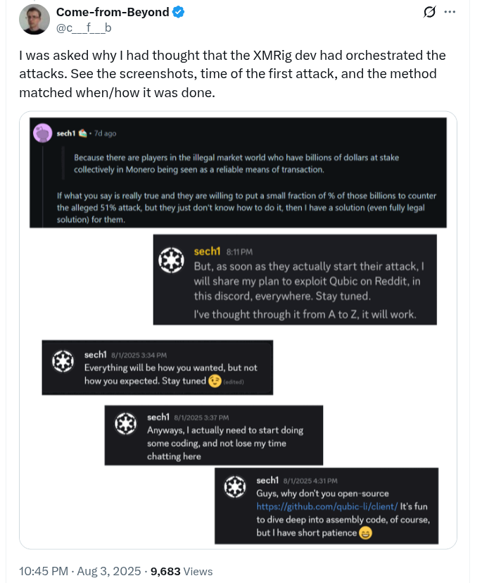Screen dimensions: 482x583
Task: Click the Come-from-Beyond profile avatar
Action: 33,20
